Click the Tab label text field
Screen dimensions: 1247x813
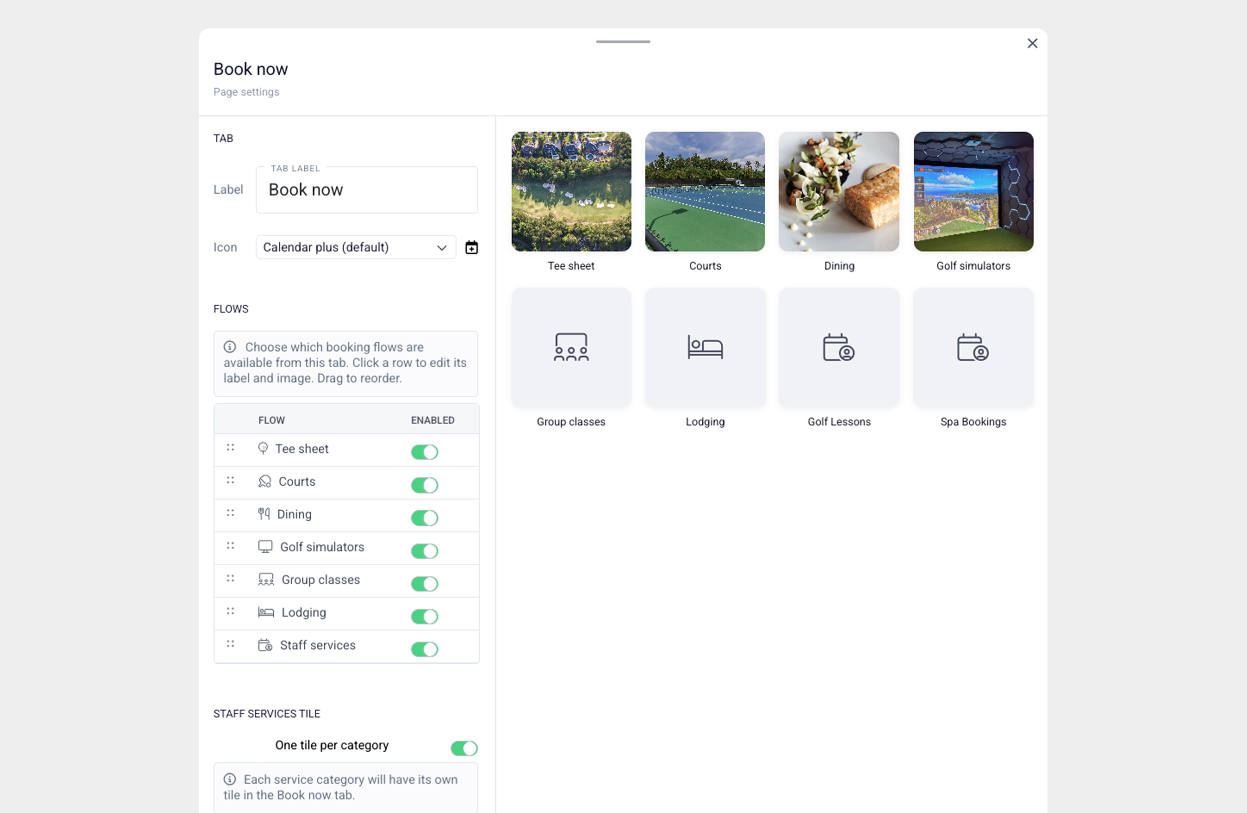point(366,190)
